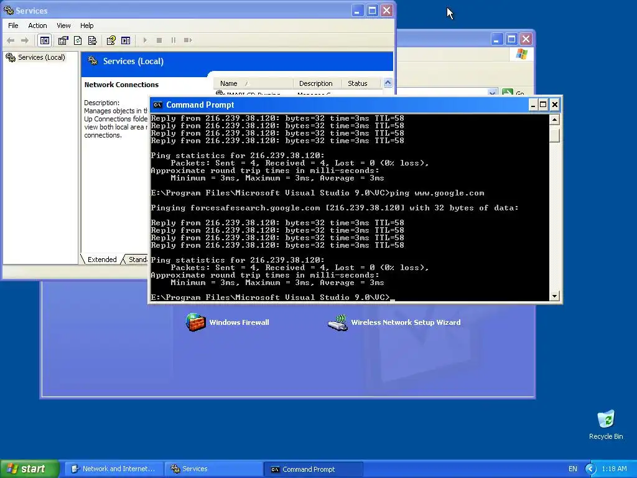Click the Command Prompt scroll-up arrow
This screenshot has height=478, width=637.
pos(554,119)
